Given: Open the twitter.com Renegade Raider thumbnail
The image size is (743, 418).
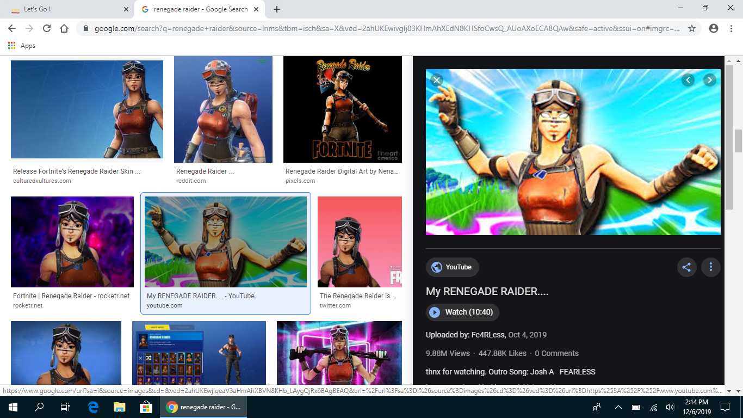Looking at the screenshot, I should click(x=360, y=242).
